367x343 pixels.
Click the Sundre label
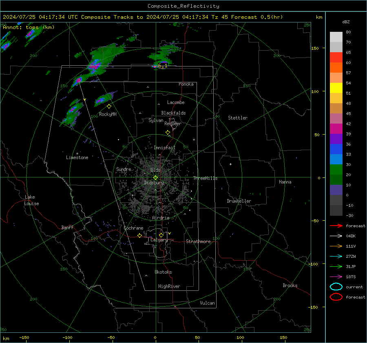pos(124,169)
